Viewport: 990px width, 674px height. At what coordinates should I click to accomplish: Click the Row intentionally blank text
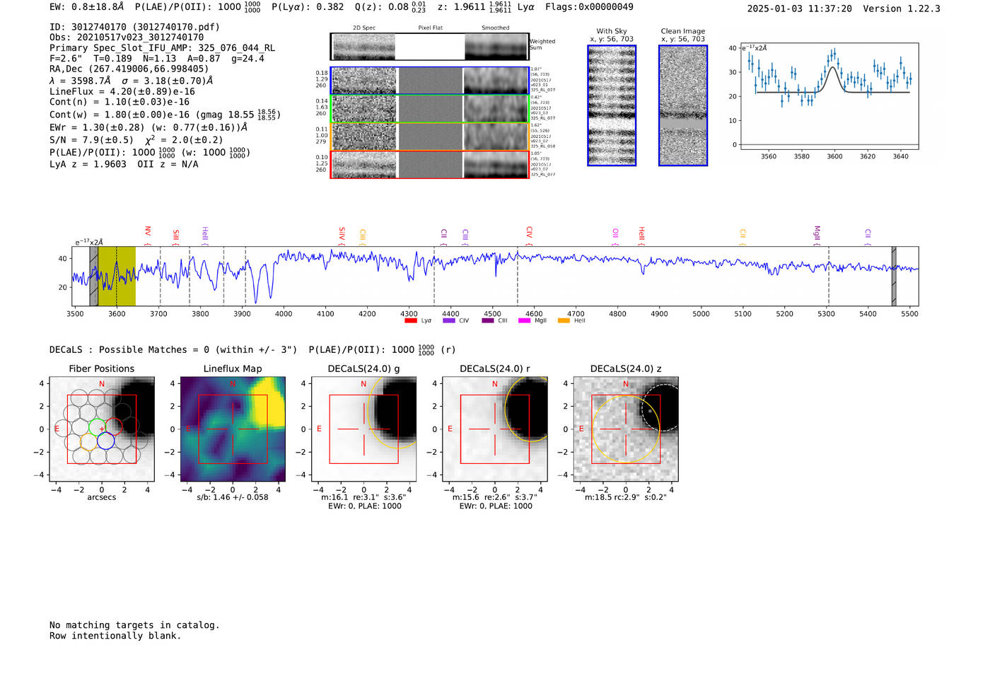pyautogui.click(x=115, y=636)
